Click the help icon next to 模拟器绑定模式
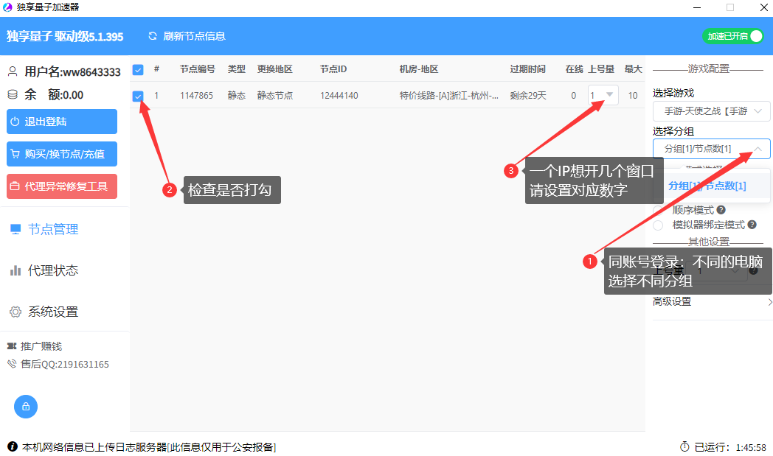Image resolution: width=773 pixels, height=456 pixels. 752,225
